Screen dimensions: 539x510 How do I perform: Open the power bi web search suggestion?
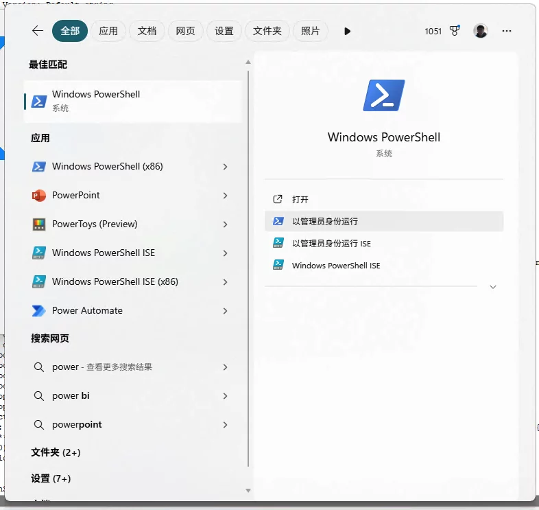click(x=71, y=396)
